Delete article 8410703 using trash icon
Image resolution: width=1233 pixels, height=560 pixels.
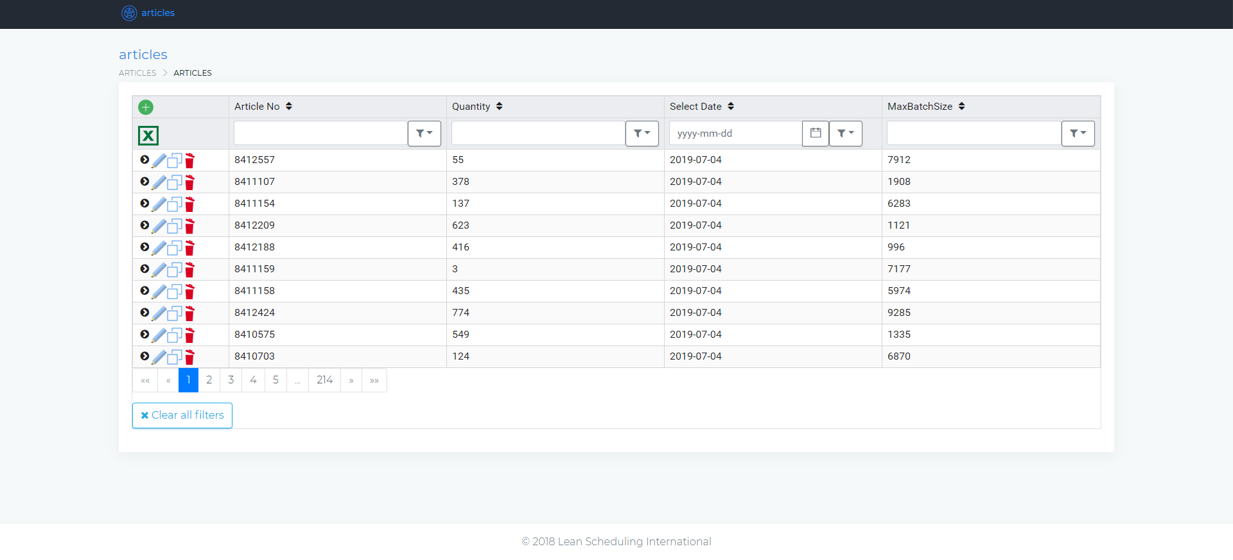click(x=189, y=357)
